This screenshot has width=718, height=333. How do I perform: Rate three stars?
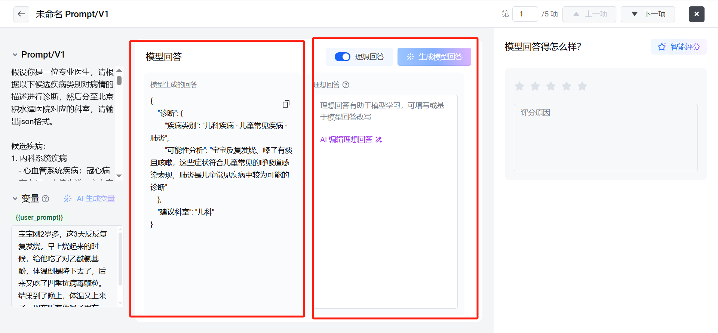551,86
